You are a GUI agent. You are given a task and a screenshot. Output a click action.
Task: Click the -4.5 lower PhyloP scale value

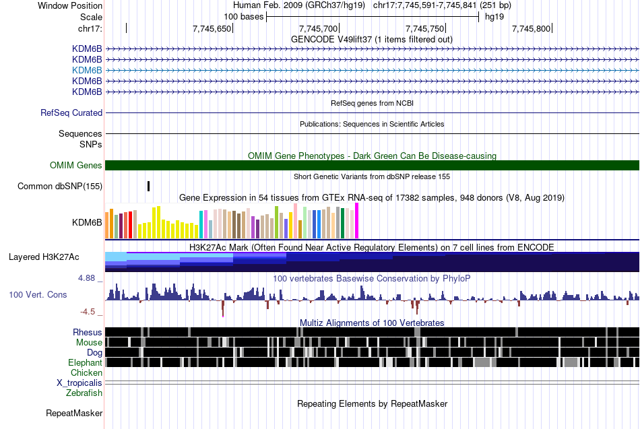(88, 312)
